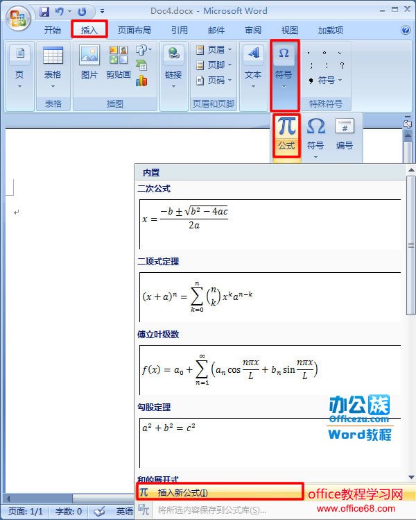This screenshot has width=416, height=520.
Task: Open the 页码 page number dropdown
Action: pyautogui.click(x=214, y=81)
